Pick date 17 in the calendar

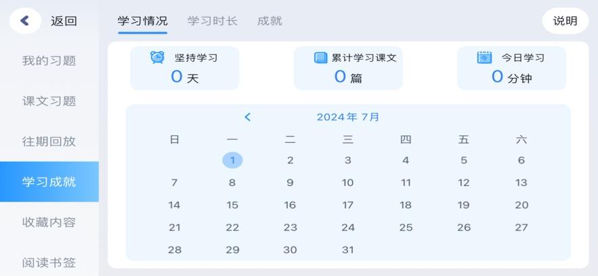point(347,205)
